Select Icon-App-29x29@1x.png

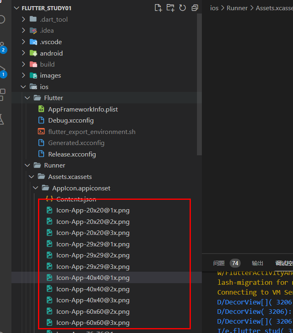[x=93, y=244]
